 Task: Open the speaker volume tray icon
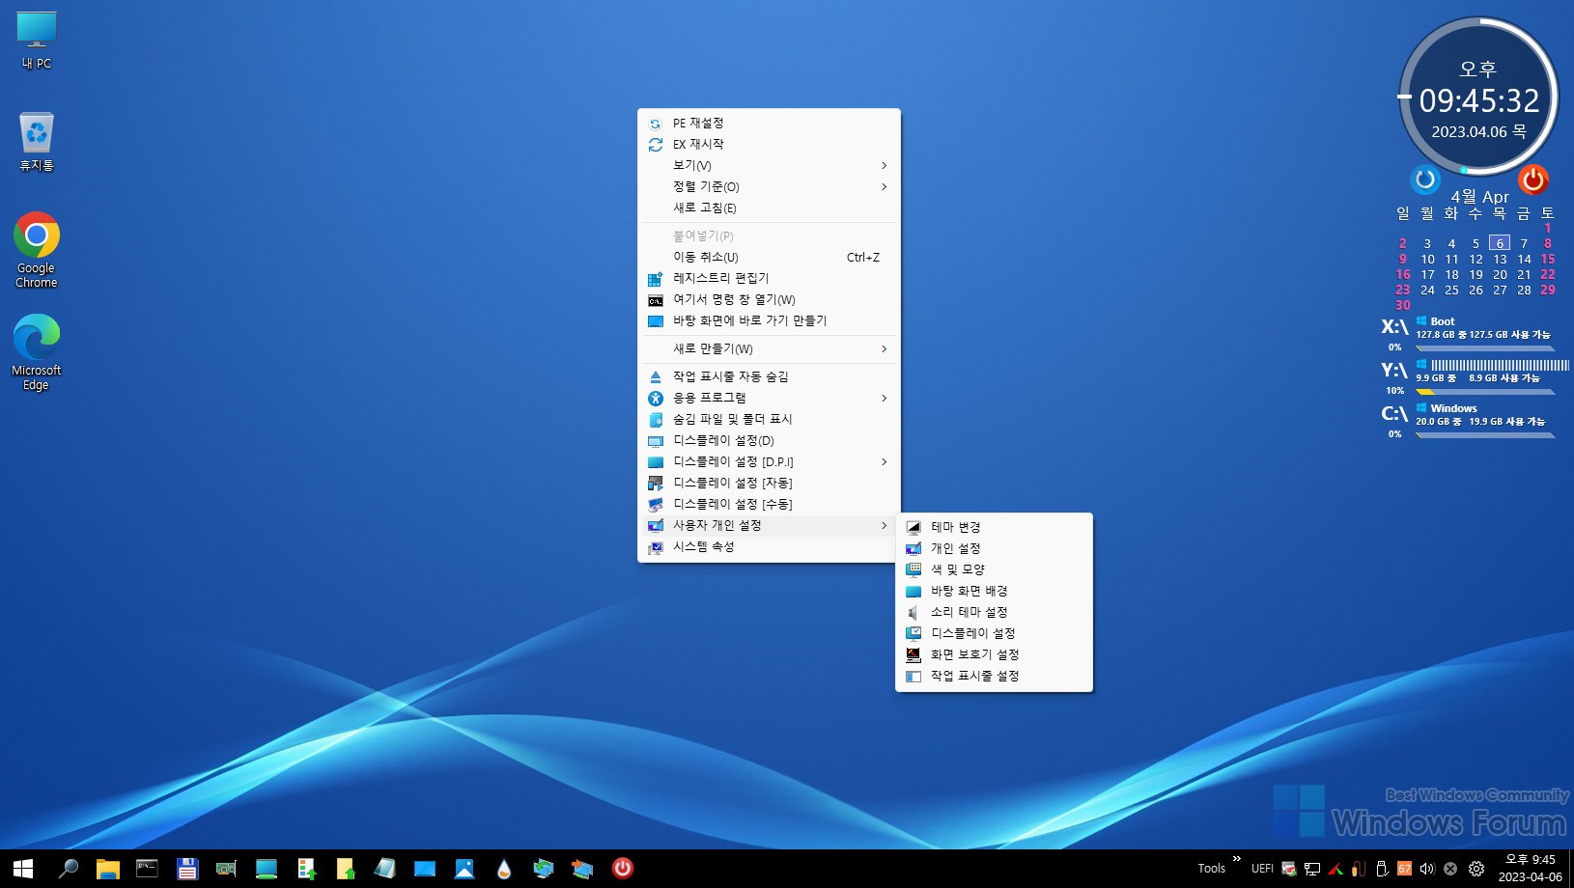pyautogui.click(x=1427, y=869)
